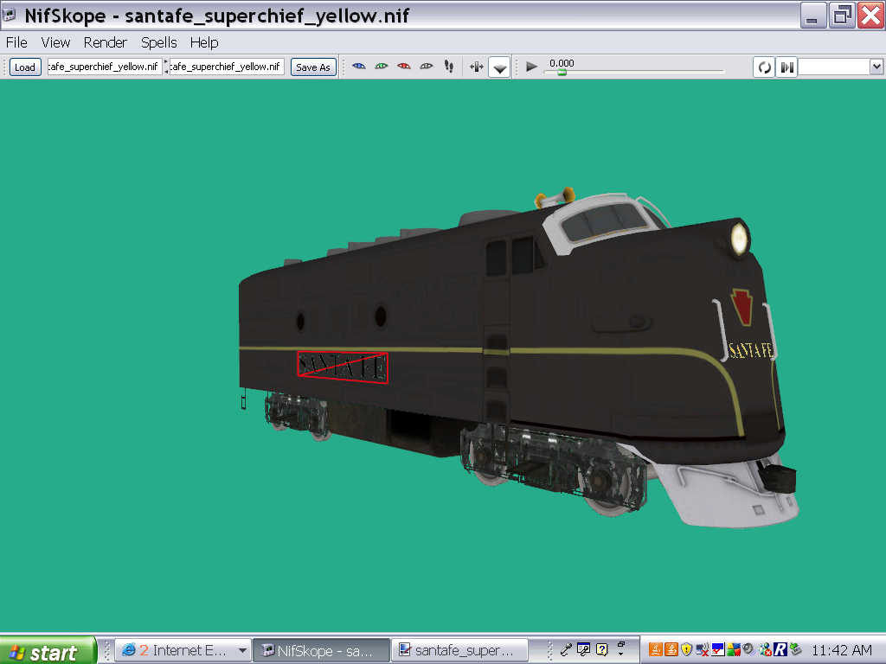Activate the footsteps Walk view icon

(x=449, y=67)
